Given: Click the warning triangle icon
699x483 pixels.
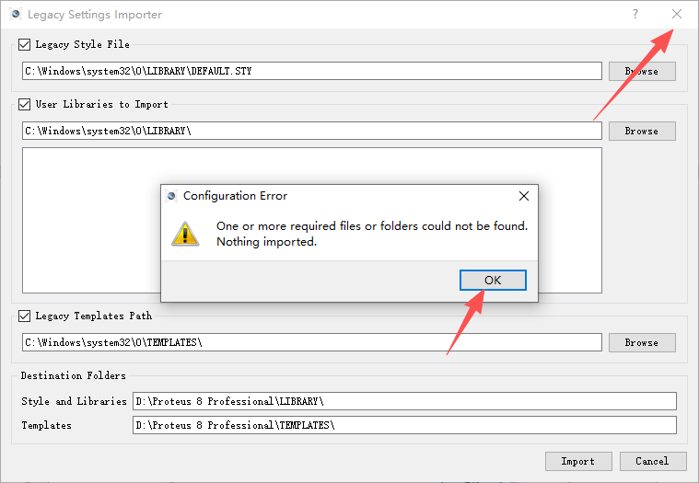Looking at the screenshot, I should pyautogui.click(x=185, y=234).
